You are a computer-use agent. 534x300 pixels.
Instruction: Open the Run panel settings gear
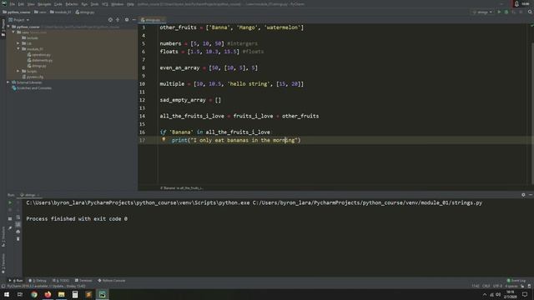[x=523, y=195]
